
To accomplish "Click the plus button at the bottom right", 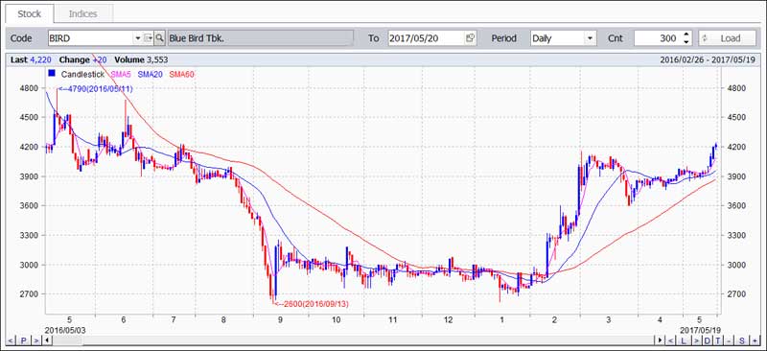I will 755,340.
